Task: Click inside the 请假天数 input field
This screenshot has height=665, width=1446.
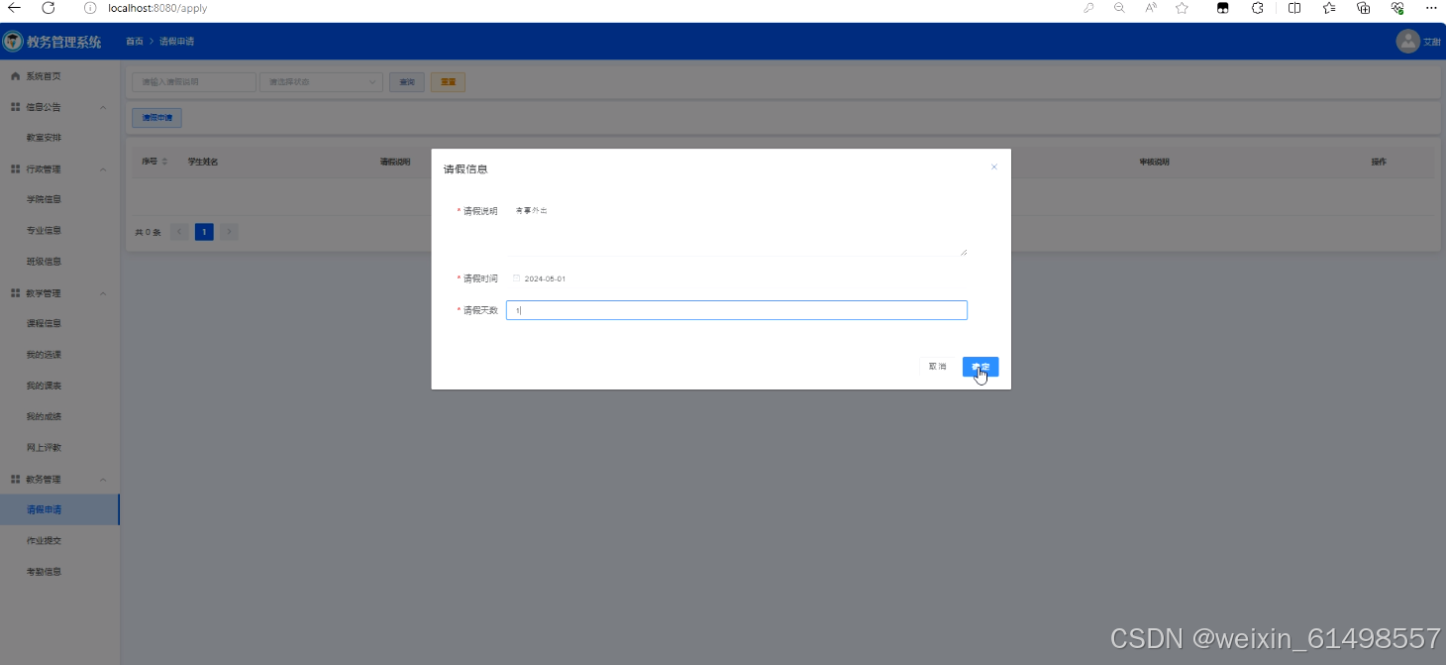Action: [x=736, y=309]
